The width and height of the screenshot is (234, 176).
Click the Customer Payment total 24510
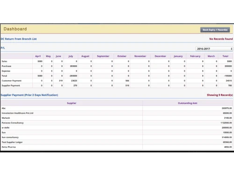[229, 81]
